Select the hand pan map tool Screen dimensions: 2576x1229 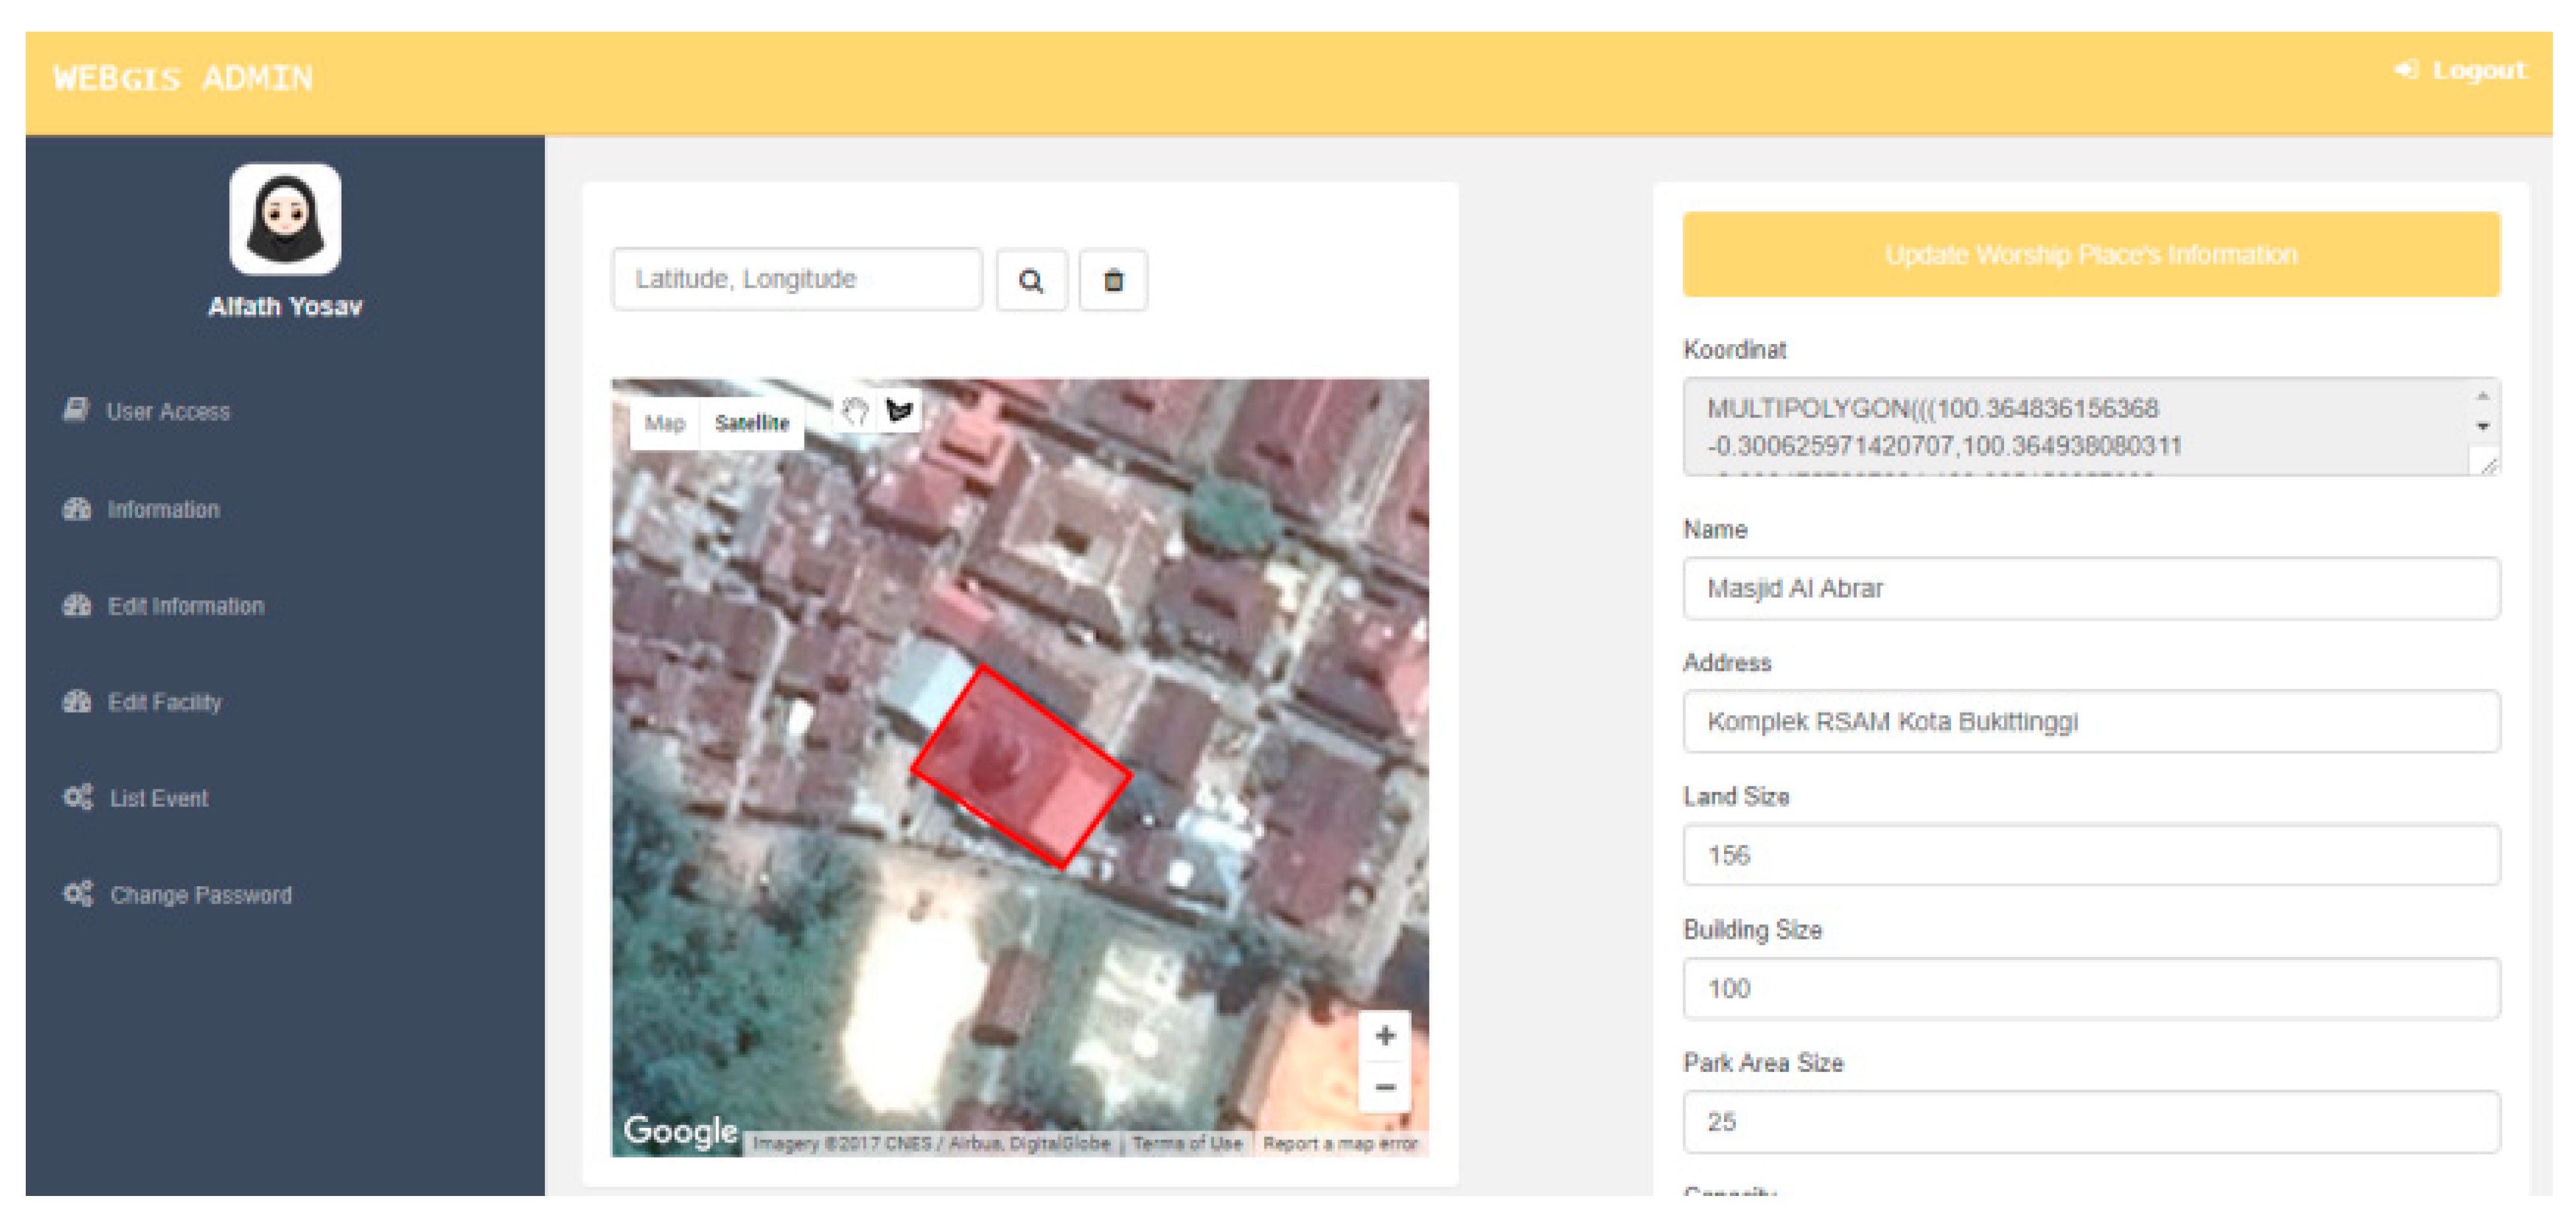pyautogui.click(x=855, y=411)
